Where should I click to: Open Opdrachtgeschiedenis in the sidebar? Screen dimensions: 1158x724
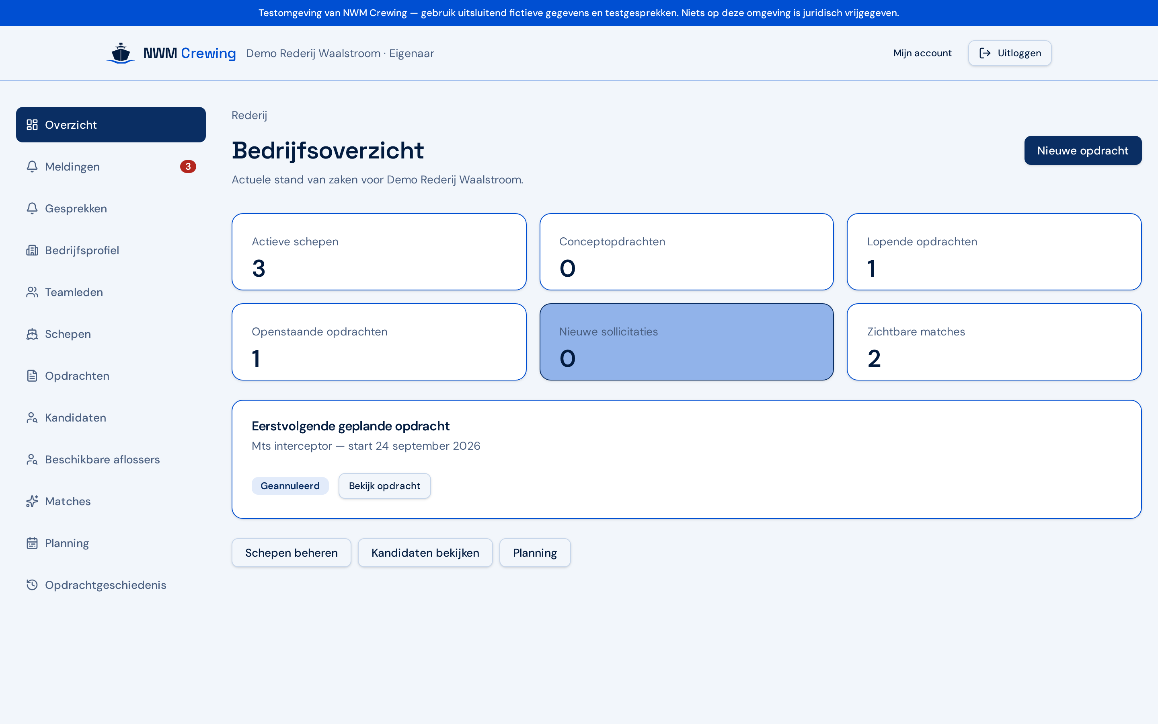111,585
